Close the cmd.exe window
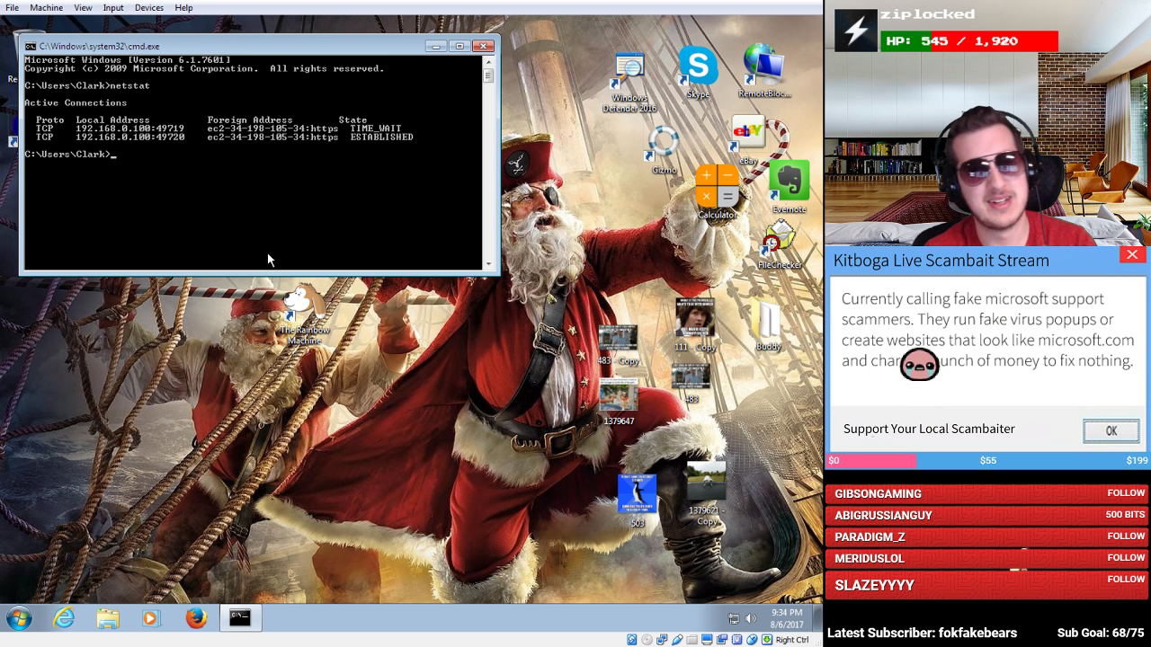 pyautogui.click(x=484, y=46)
